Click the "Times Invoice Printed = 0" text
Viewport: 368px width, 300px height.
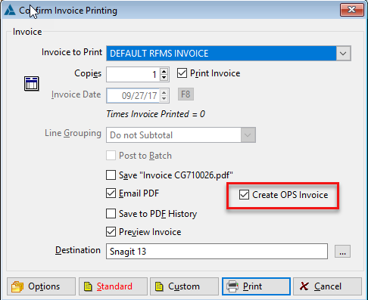pos(155,114)
